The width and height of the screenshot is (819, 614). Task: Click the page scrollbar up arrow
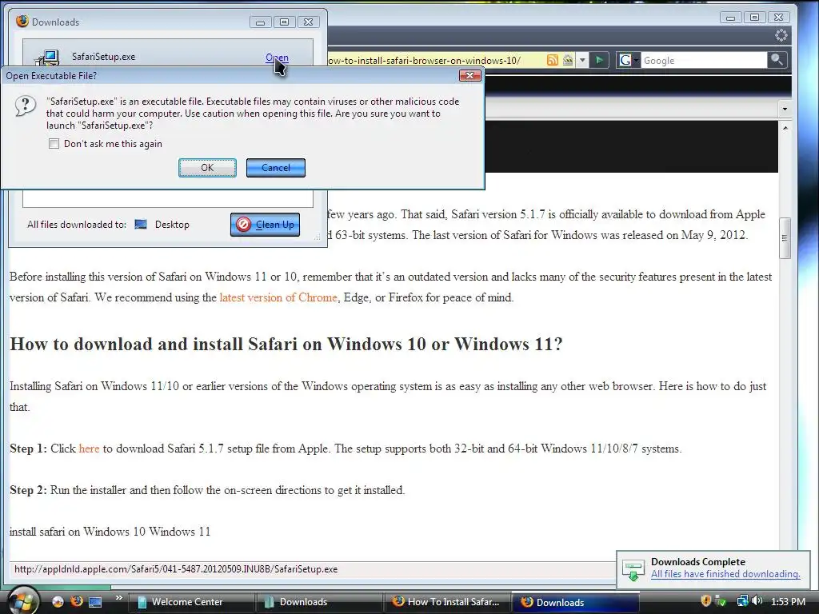[x=785, y=127]
